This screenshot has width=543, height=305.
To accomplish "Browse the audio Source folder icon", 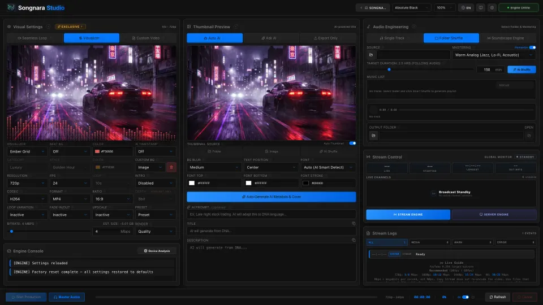I will [x=371, y=55].
